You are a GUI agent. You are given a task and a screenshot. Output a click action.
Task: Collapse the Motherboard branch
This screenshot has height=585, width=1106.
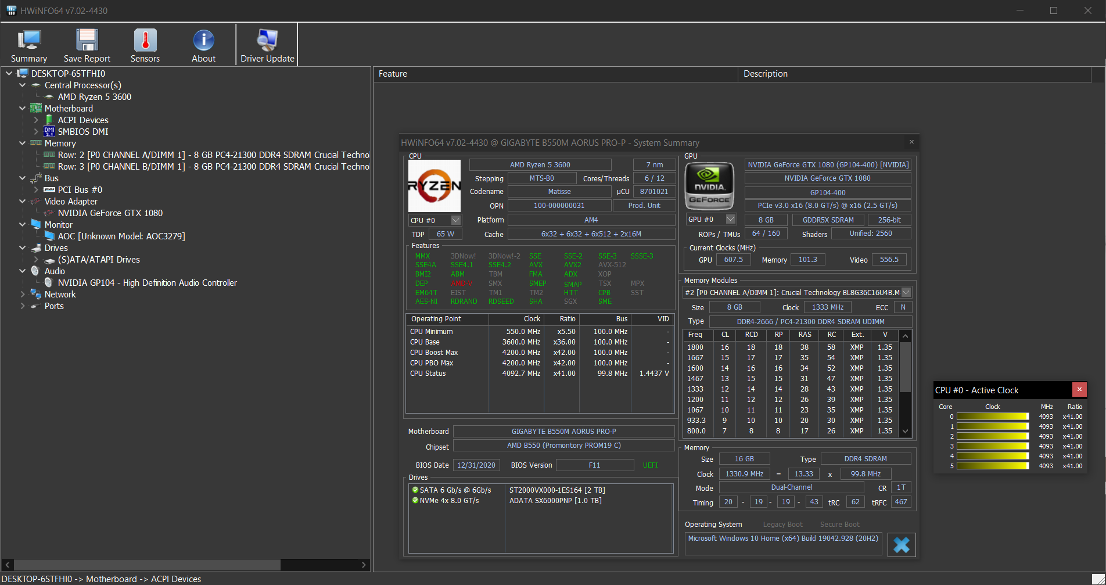[22, 109]
